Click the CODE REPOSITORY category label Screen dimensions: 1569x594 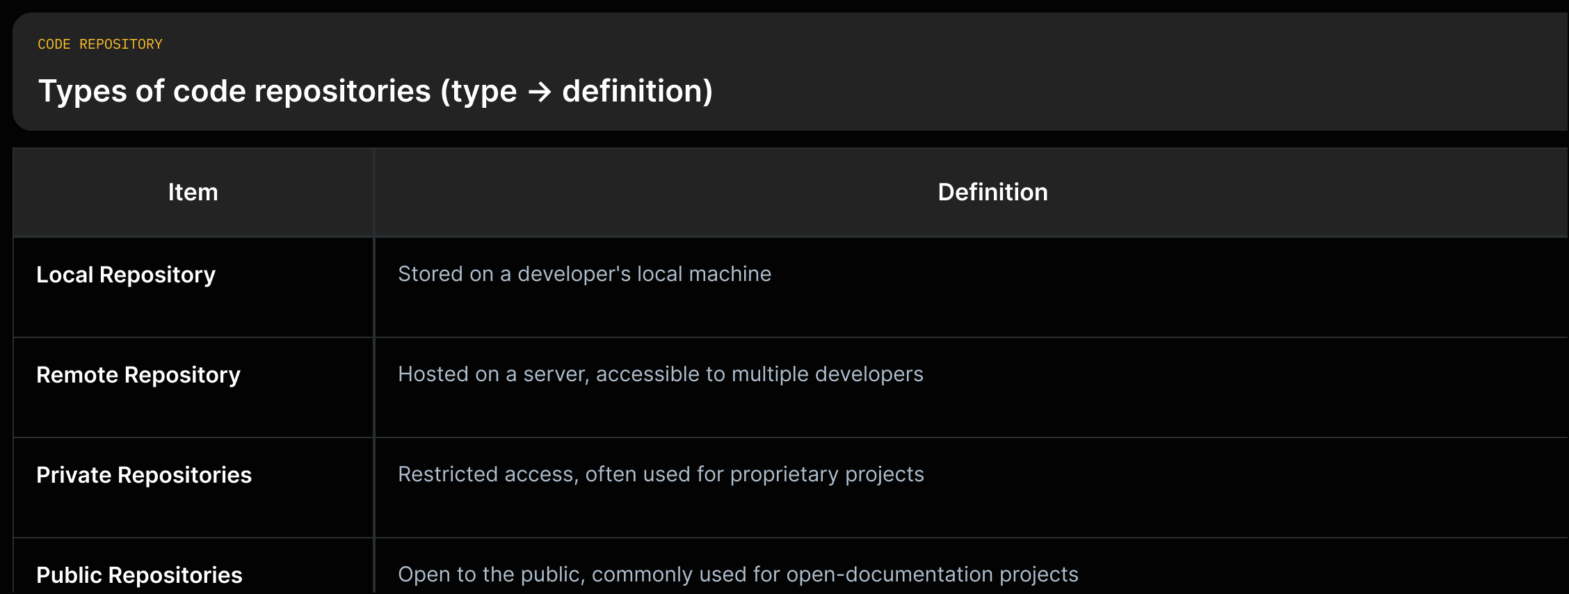[100, 45]
